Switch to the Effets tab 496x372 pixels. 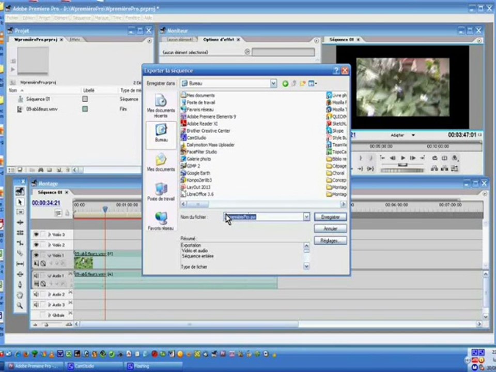[74, 40]
